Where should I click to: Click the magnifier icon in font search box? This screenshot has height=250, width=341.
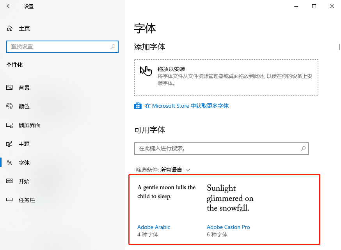303,149
